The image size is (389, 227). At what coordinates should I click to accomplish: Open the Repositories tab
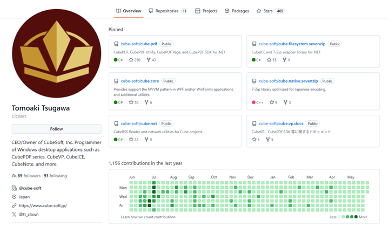pyautogui.click(x=168, y=11)
